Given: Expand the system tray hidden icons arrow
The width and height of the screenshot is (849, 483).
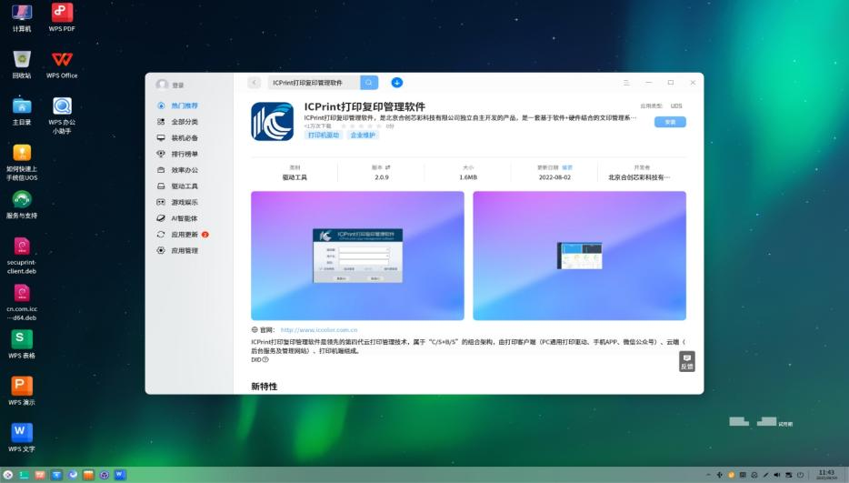Looking at the screenshot, I should click(707, 475).
